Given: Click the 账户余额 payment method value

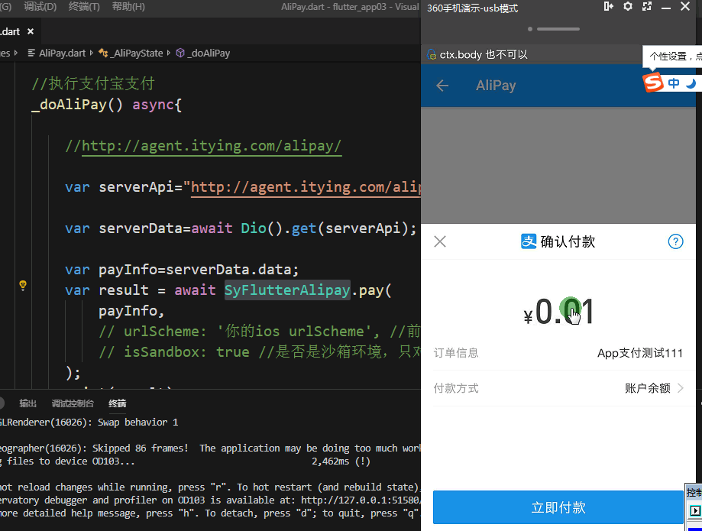Looking at the screenshot, I should pyautogui.click(x=647, y=387).
